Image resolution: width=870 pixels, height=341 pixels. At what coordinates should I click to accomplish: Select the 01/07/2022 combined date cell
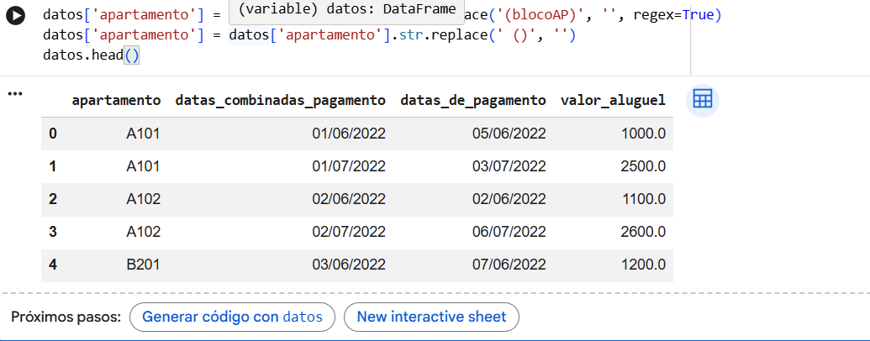click(348, 166)
